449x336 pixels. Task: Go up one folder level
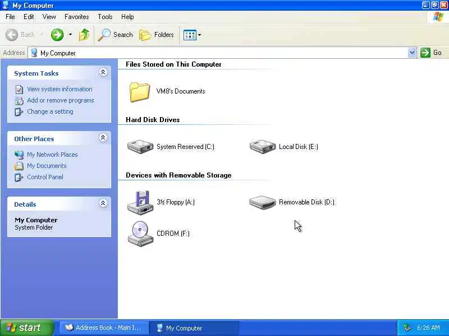point(84,35)
